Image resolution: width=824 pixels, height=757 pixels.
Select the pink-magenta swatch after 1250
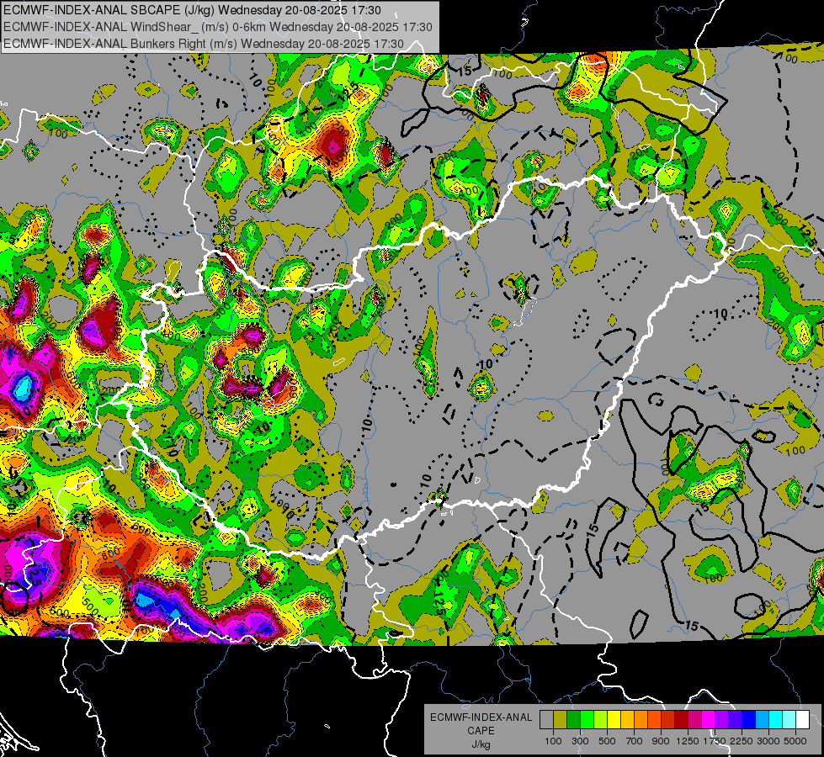pyautogui.click(x=694, y=720)
